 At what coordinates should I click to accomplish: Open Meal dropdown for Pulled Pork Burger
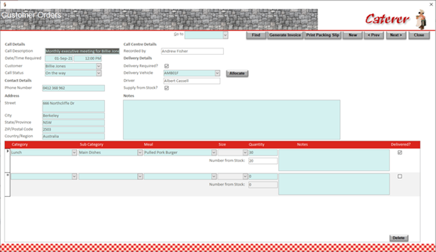coord(214,153)
